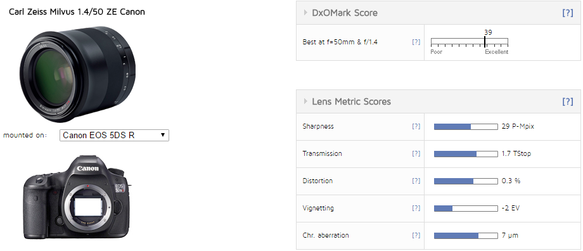Click the Canon EOS 5DS R camera image
The height and width of the screenshot is (251, 583).
[x=77, y=196]
